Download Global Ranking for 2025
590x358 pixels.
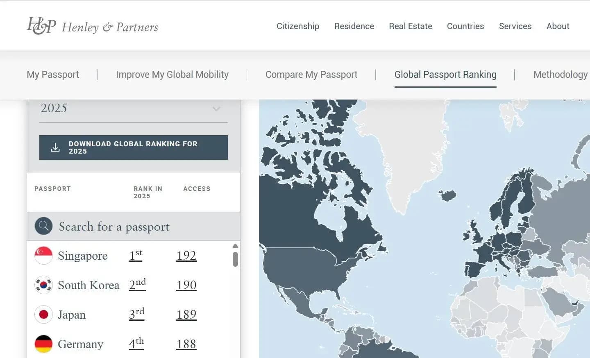click(133, 147)
